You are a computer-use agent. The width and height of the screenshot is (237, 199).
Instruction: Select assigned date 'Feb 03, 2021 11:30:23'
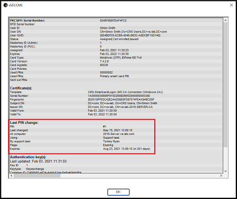click(114, 50)
